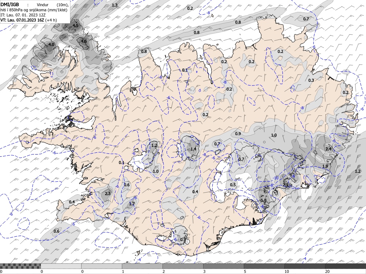Viewport: 366px width, 274px height.
Task: Click the 'IT: Lau. 07. 01. 2023 12Z' line
Action: tap(23, 15)
